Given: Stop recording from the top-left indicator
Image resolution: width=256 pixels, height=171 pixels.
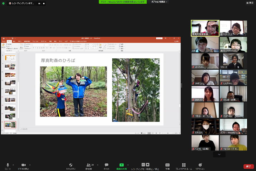Looking at the screenshot, I should click(44, 3).
